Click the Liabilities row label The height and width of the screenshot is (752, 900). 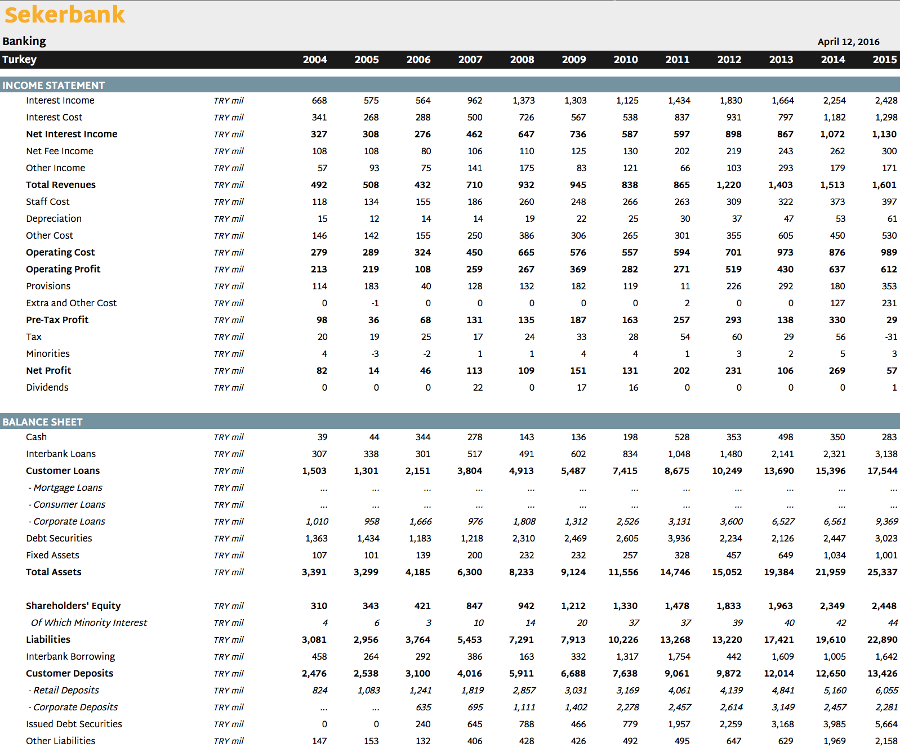[48, 639]
